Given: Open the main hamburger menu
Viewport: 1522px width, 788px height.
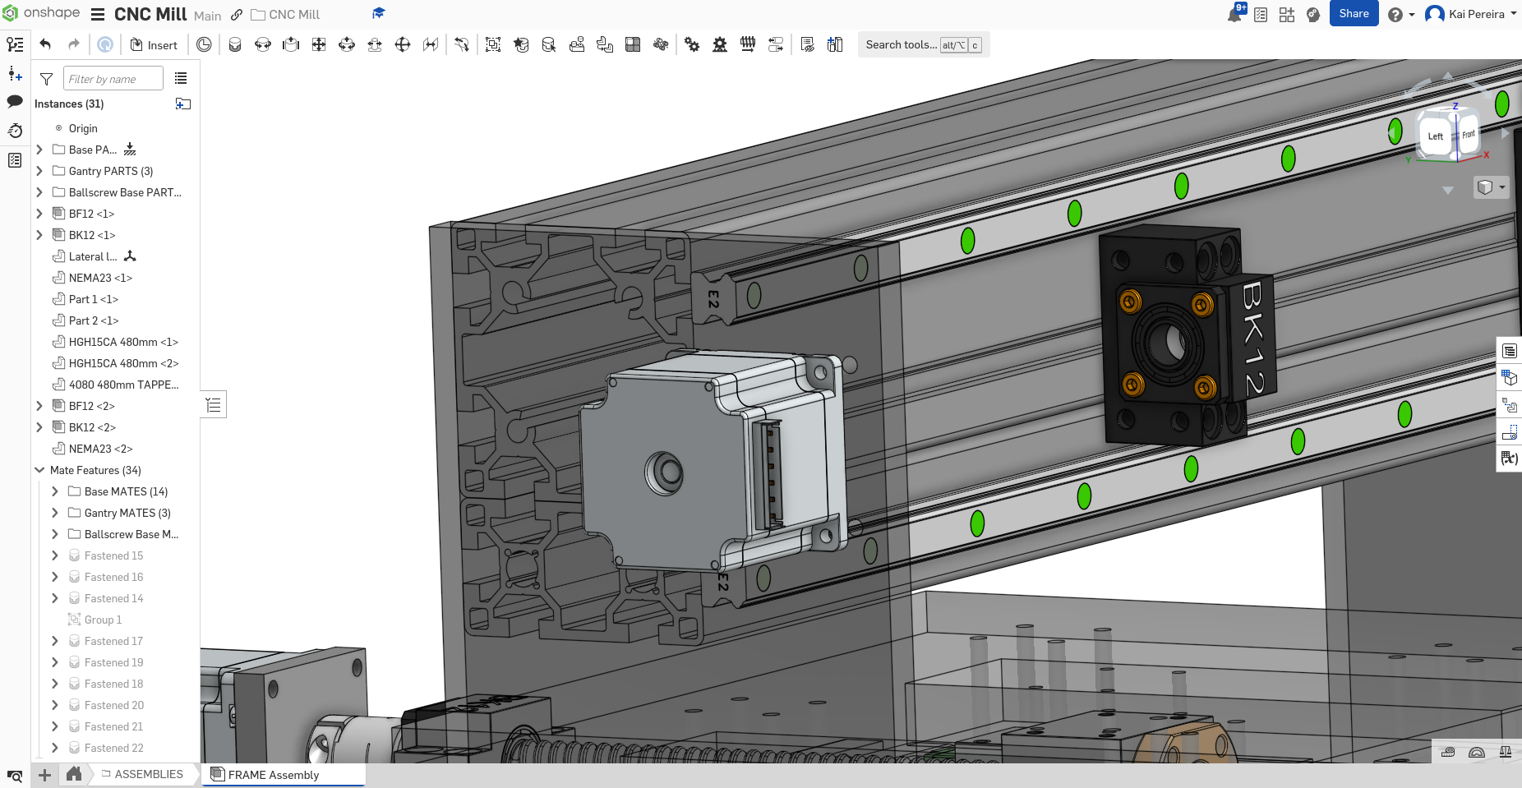Looking at the screenshot, I should coord(98,14).
